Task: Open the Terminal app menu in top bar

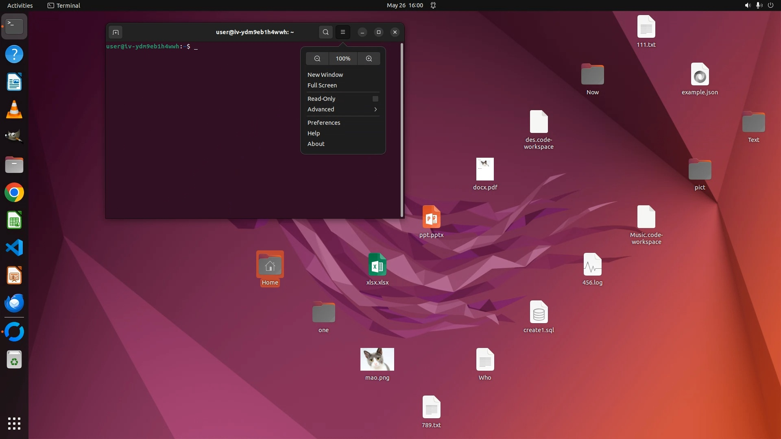Action: (x=64, y=5)
